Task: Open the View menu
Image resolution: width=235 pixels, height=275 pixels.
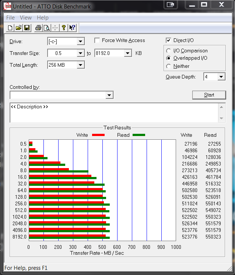Action: 26,18
